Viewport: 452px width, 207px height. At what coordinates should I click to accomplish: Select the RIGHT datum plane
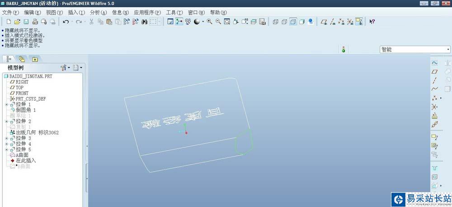(19, 82)
